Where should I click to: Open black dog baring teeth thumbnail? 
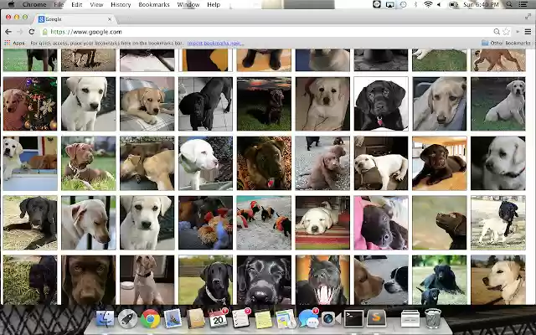[x=322, y=280]
